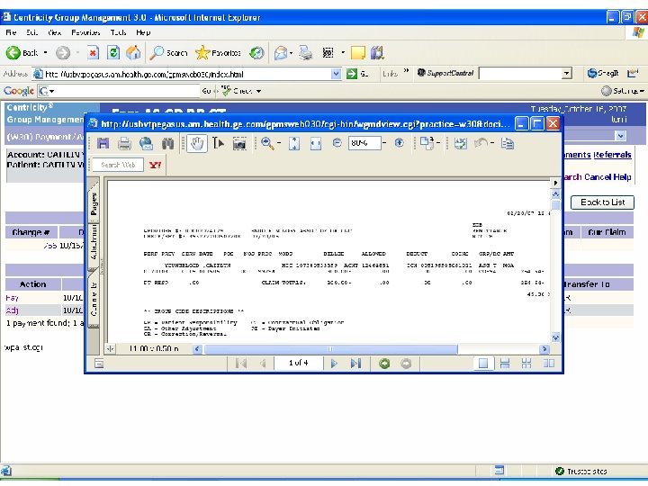The width and height of the screenshot is (648, 486).
Task: Switch to Facing pages layout
Action: 549,364
